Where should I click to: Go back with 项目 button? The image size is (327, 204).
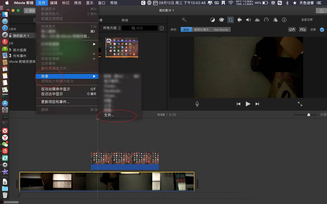coord(30,11)
